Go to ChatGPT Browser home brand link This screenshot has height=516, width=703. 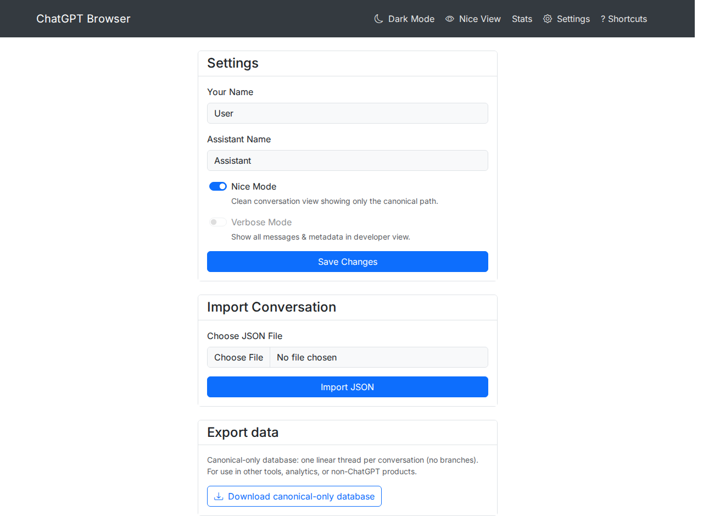pos(83,19)
